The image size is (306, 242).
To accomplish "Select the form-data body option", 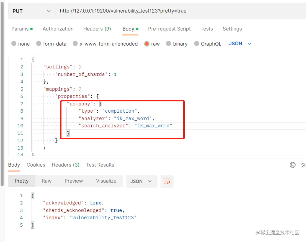I will (x=51, y=44).
